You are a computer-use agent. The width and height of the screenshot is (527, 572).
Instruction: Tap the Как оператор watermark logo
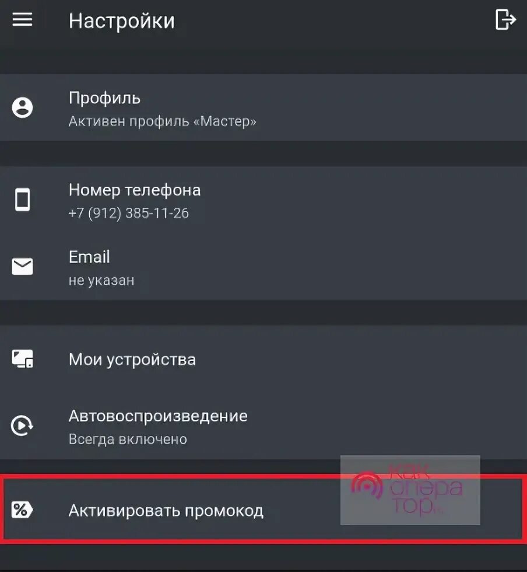(410, 490)
